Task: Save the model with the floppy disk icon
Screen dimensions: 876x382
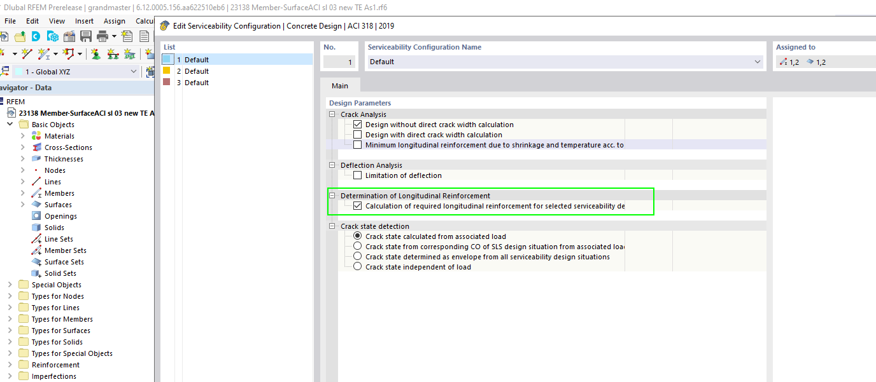Action: click(86, 36)
